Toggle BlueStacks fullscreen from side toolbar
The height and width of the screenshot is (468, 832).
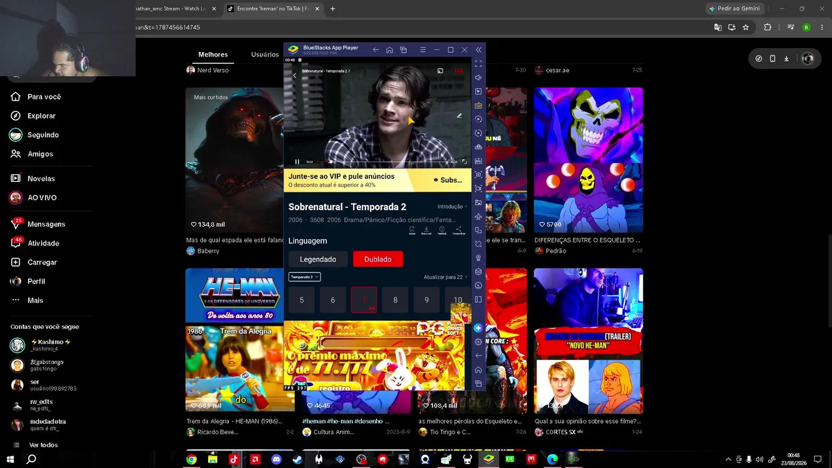pos(478,64)
